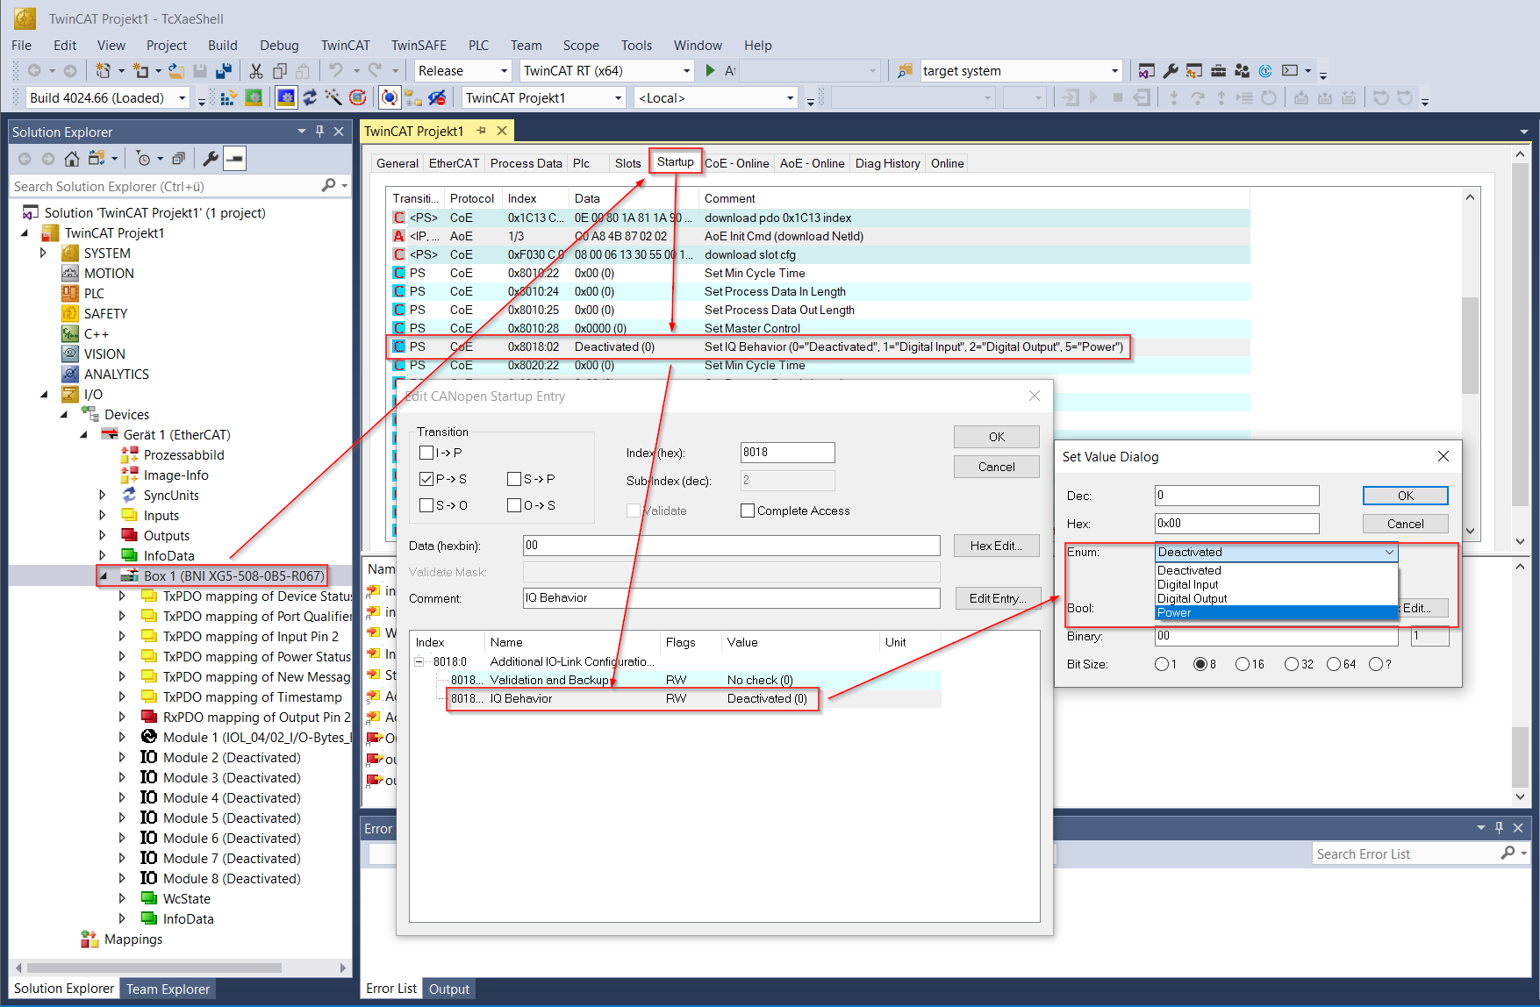Screen dimensions: 1540x1007
Task: Click Save All icon in main toolbar
Action: [224, 71]
